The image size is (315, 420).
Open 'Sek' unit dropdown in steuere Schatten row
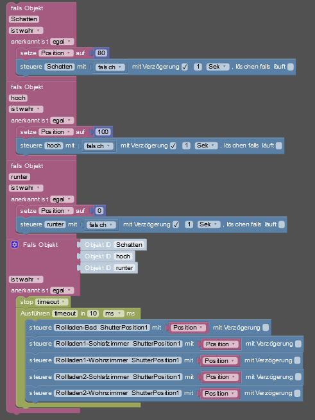click(x=217, y=67)
